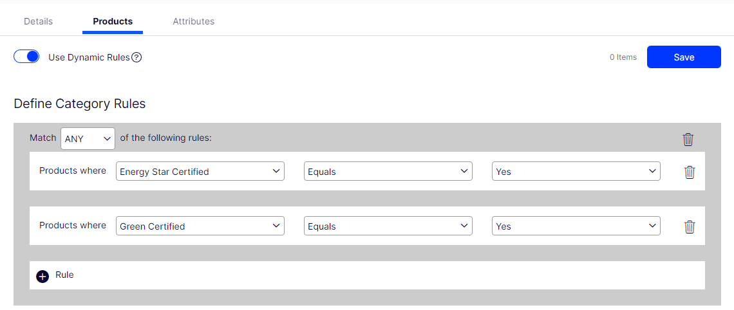The image size is (734, 310).
Task: Toggle the Use Dynamic Rules switch
Action: click(x=26, y=57)
